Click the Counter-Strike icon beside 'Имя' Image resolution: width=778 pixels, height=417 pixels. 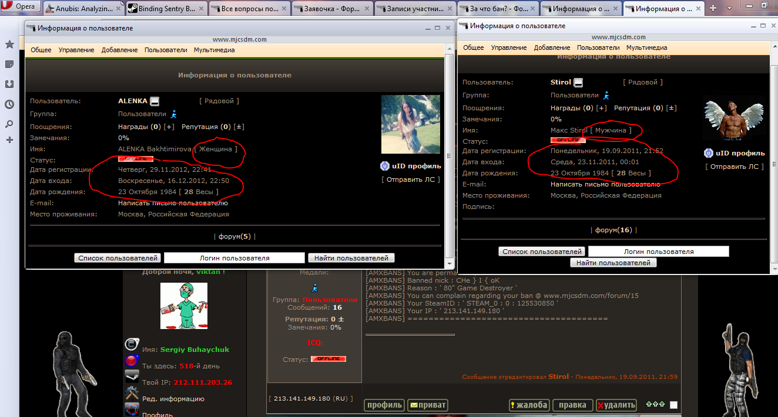tap(132, 344)
